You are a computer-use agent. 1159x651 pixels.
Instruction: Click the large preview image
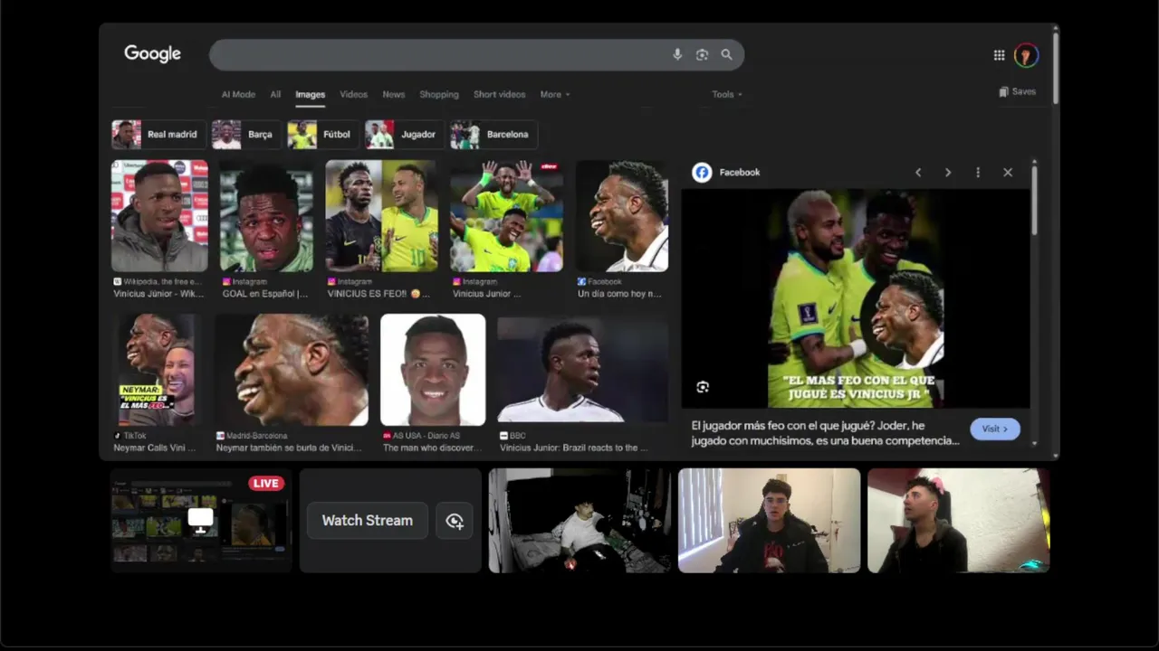tap(856, 298)
